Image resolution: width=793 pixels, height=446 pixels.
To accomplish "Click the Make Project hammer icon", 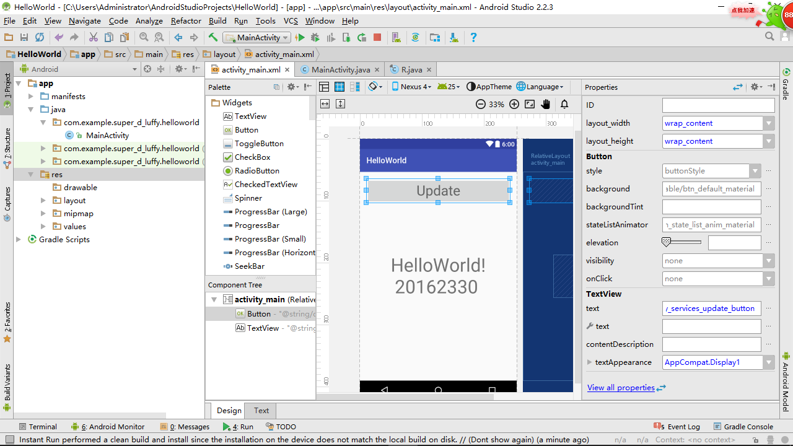I will click(212, 38).
